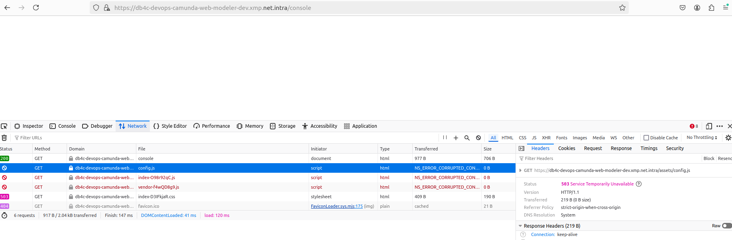732x240 pixels.
Task: Pause network recording
Action: (x=445, y=138)
